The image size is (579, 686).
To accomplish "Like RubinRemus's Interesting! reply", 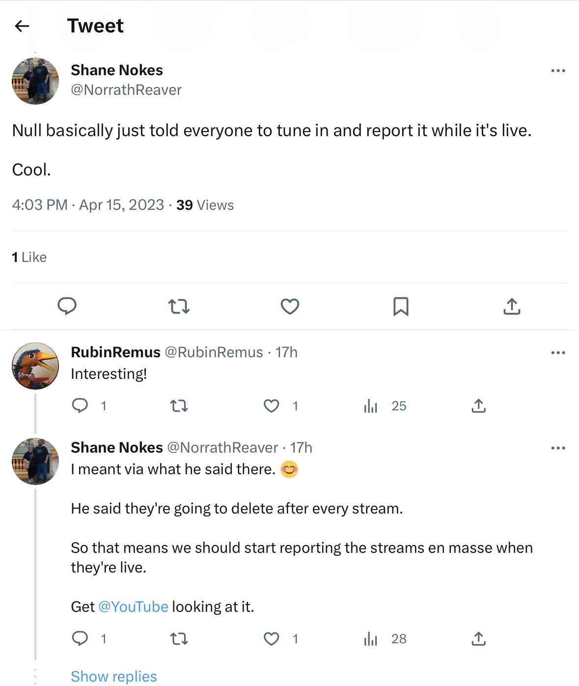I will [272, 406].
